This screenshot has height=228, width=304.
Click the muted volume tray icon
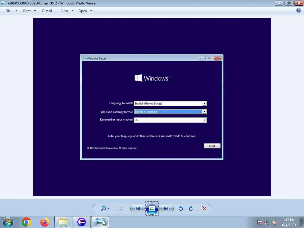coord(274,223)
